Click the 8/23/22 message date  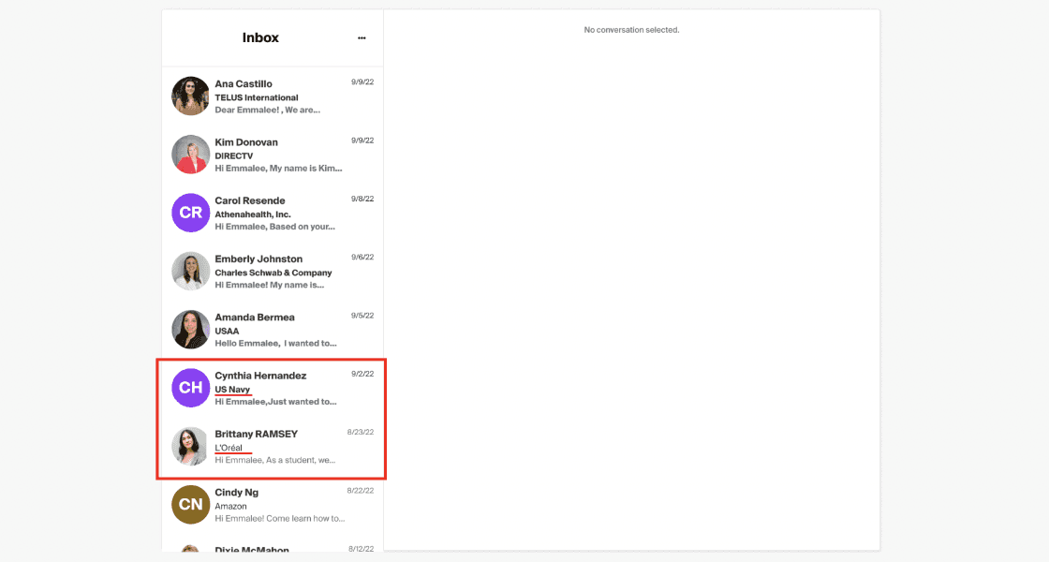(x=361, y=432)
